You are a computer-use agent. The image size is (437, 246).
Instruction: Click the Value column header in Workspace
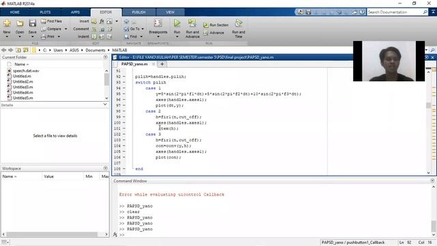pyautogui.click(x=48, y=176)
